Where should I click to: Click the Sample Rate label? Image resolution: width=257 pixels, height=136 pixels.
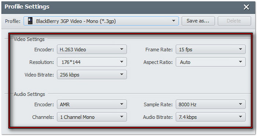tap(158, 105)
